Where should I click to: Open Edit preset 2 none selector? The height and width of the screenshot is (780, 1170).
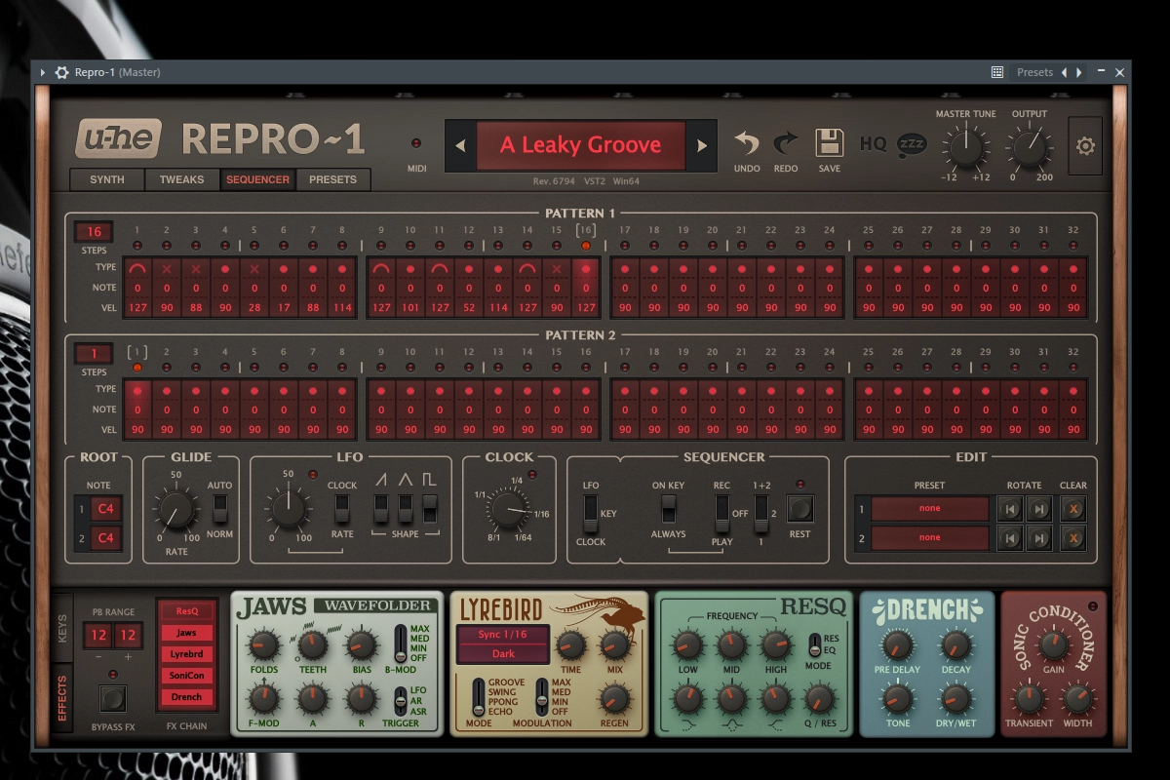coord(930,538)
